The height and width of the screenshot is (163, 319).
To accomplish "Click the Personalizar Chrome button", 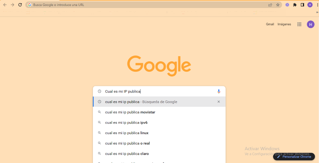I will pos(294,157).
